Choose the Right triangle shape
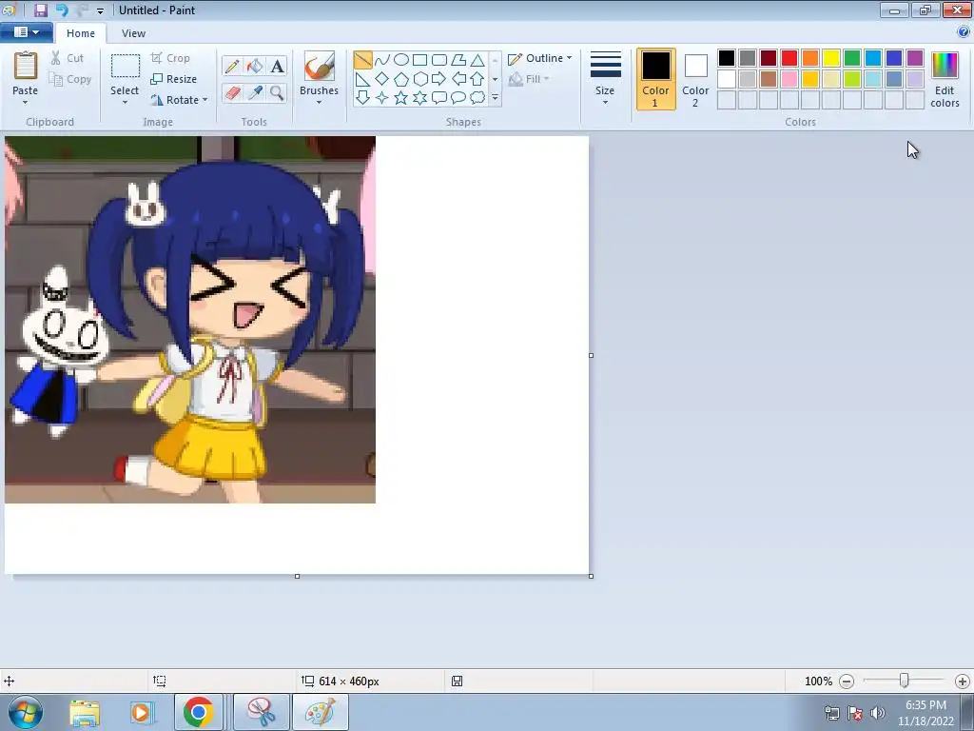Screen dimensions: 974x731 (362, 79)
